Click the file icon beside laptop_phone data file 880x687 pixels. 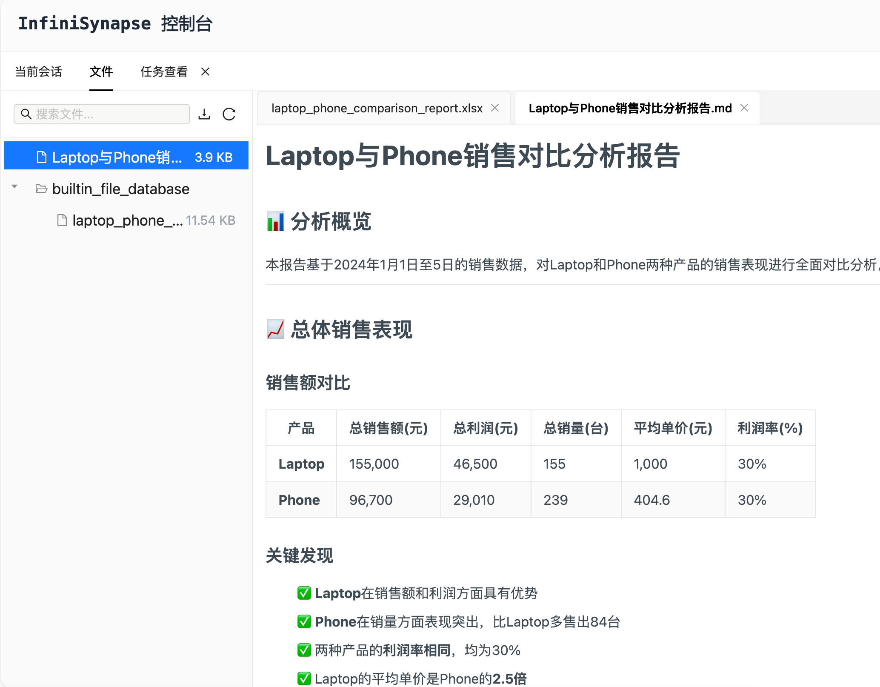pyautogui.click(x=62, y=220)
